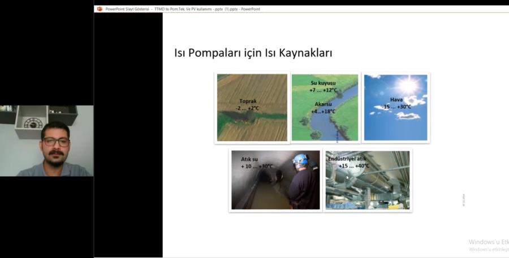Click the title bar text 'PowerPoint Slayt Gösterisi'
The width and height of the screenshot is (509, 258).
pyautogui.click(x=127, y=9)
